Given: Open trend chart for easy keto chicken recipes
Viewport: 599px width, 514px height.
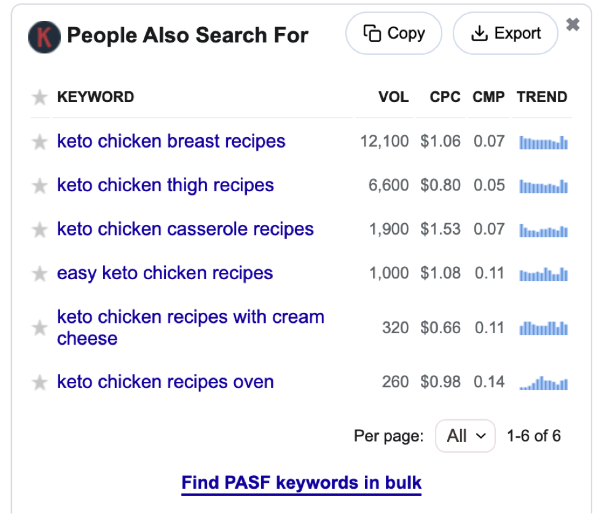Looking at the screenshot, I should 543,274.
